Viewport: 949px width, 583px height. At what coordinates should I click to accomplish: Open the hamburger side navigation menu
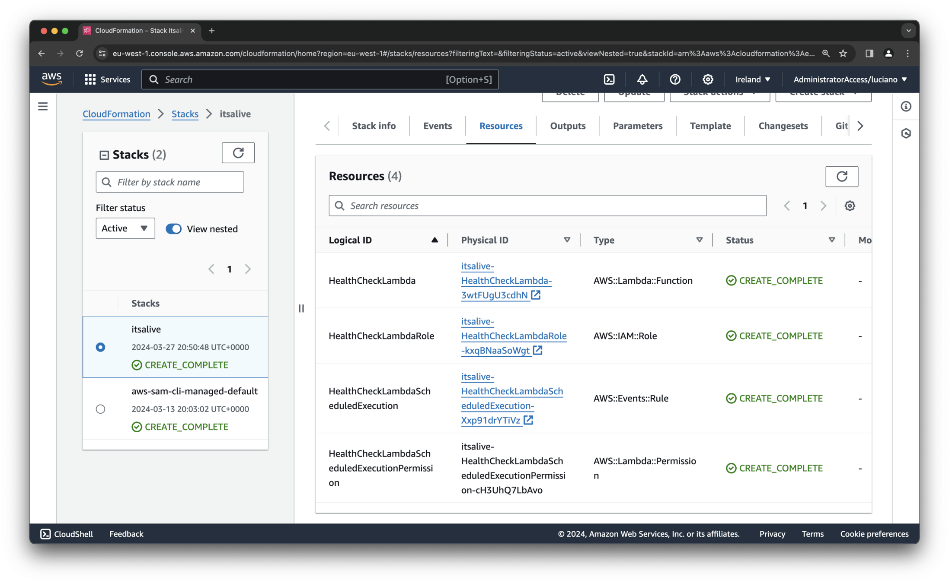[x=43, y=106]
